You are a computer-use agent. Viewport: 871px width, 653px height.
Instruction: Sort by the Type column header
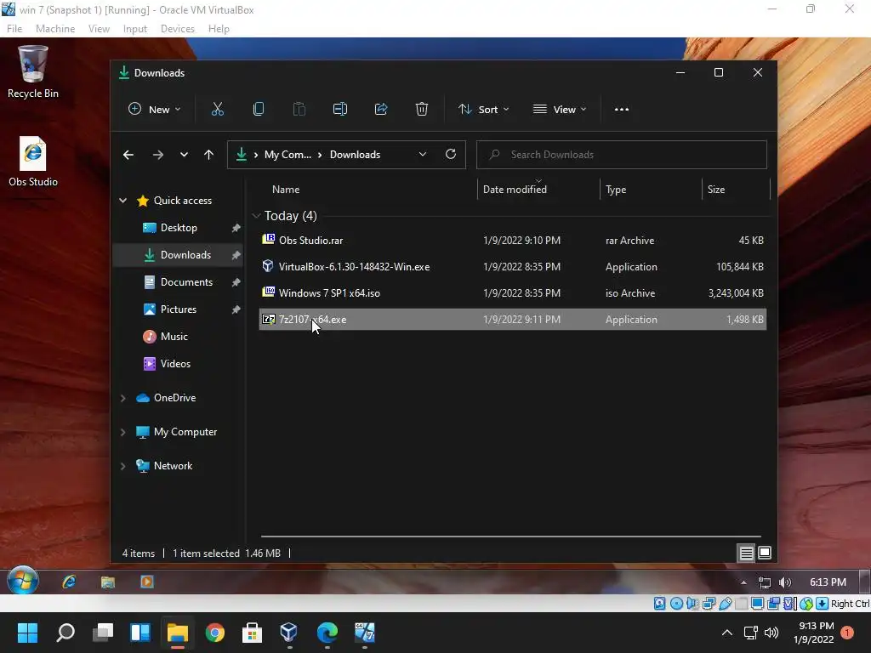[616, 190]
